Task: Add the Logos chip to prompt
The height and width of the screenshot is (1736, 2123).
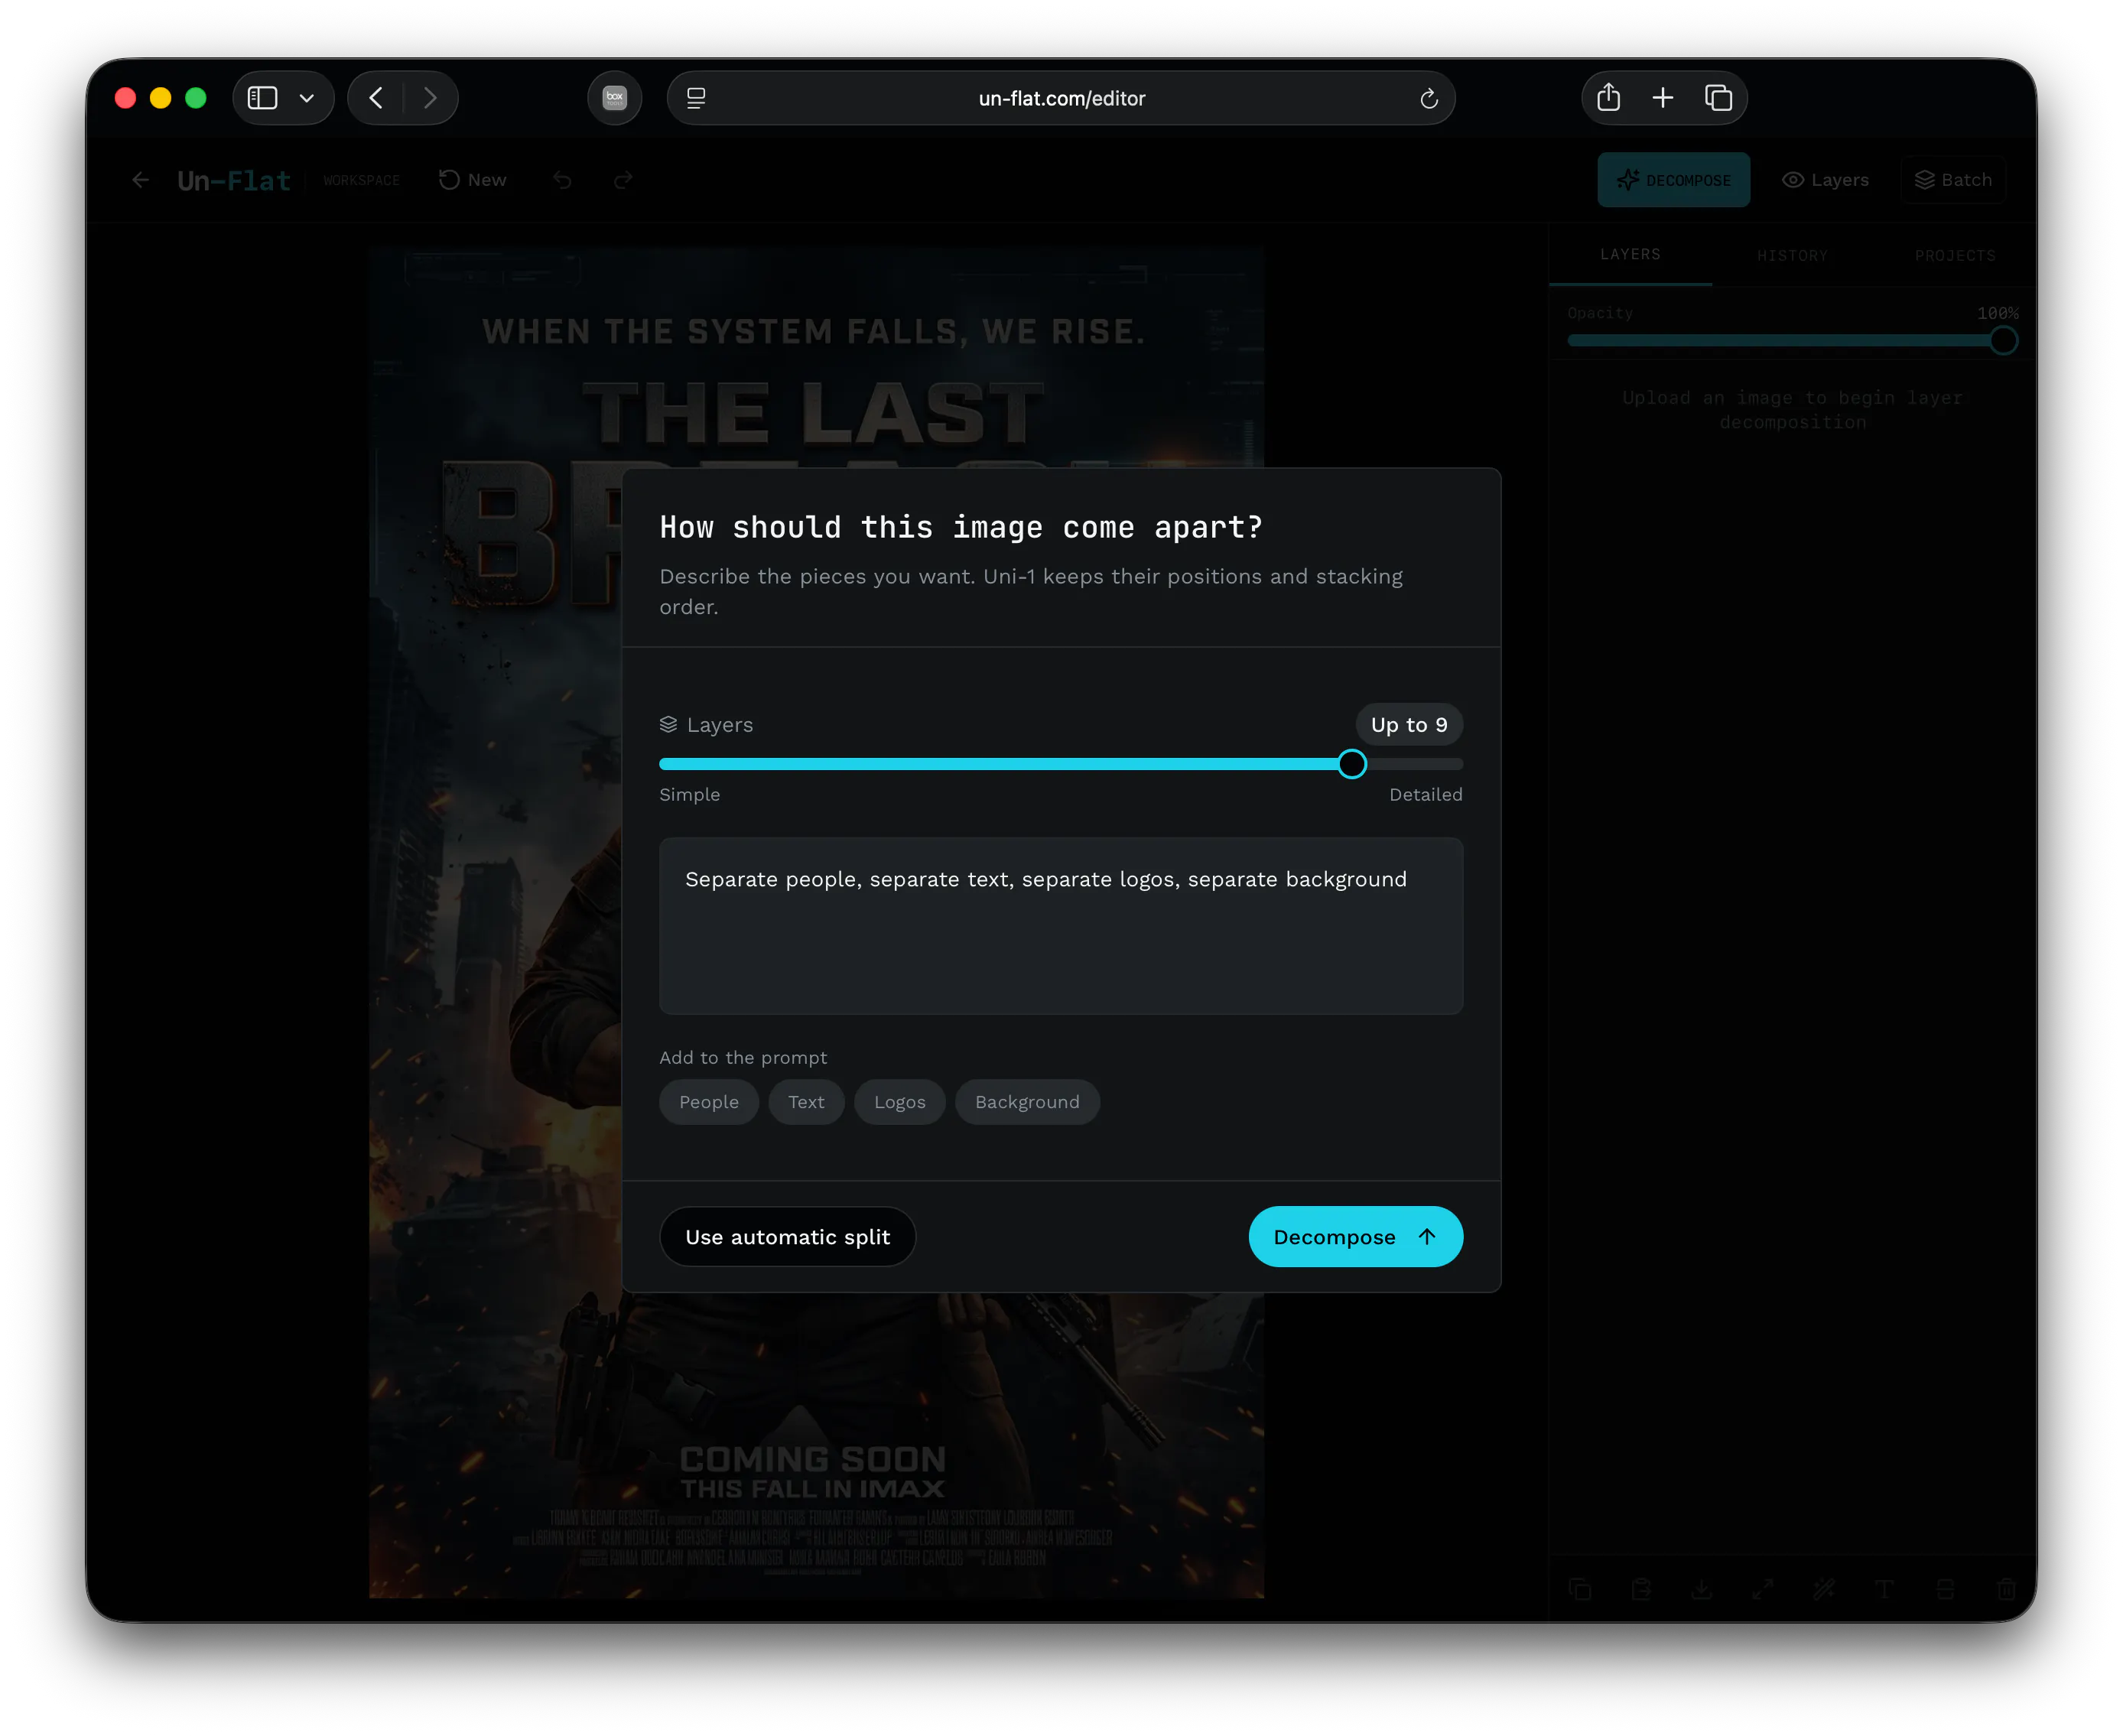Action: (x=899, y=1102)
